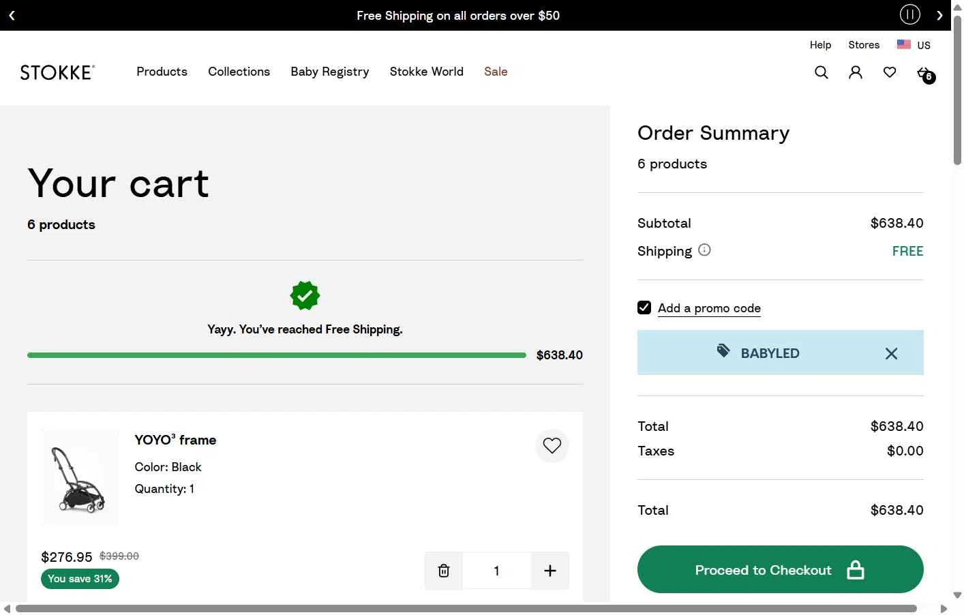This screenshot has width=964, height=615.
Task: Click the Order Summary heading
Action: pyautogui.click(x=713, y=133)
